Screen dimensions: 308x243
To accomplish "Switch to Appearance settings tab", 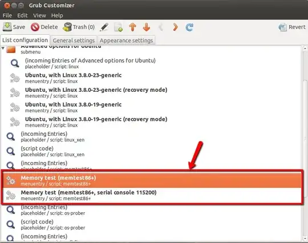I will pos(126,40).
